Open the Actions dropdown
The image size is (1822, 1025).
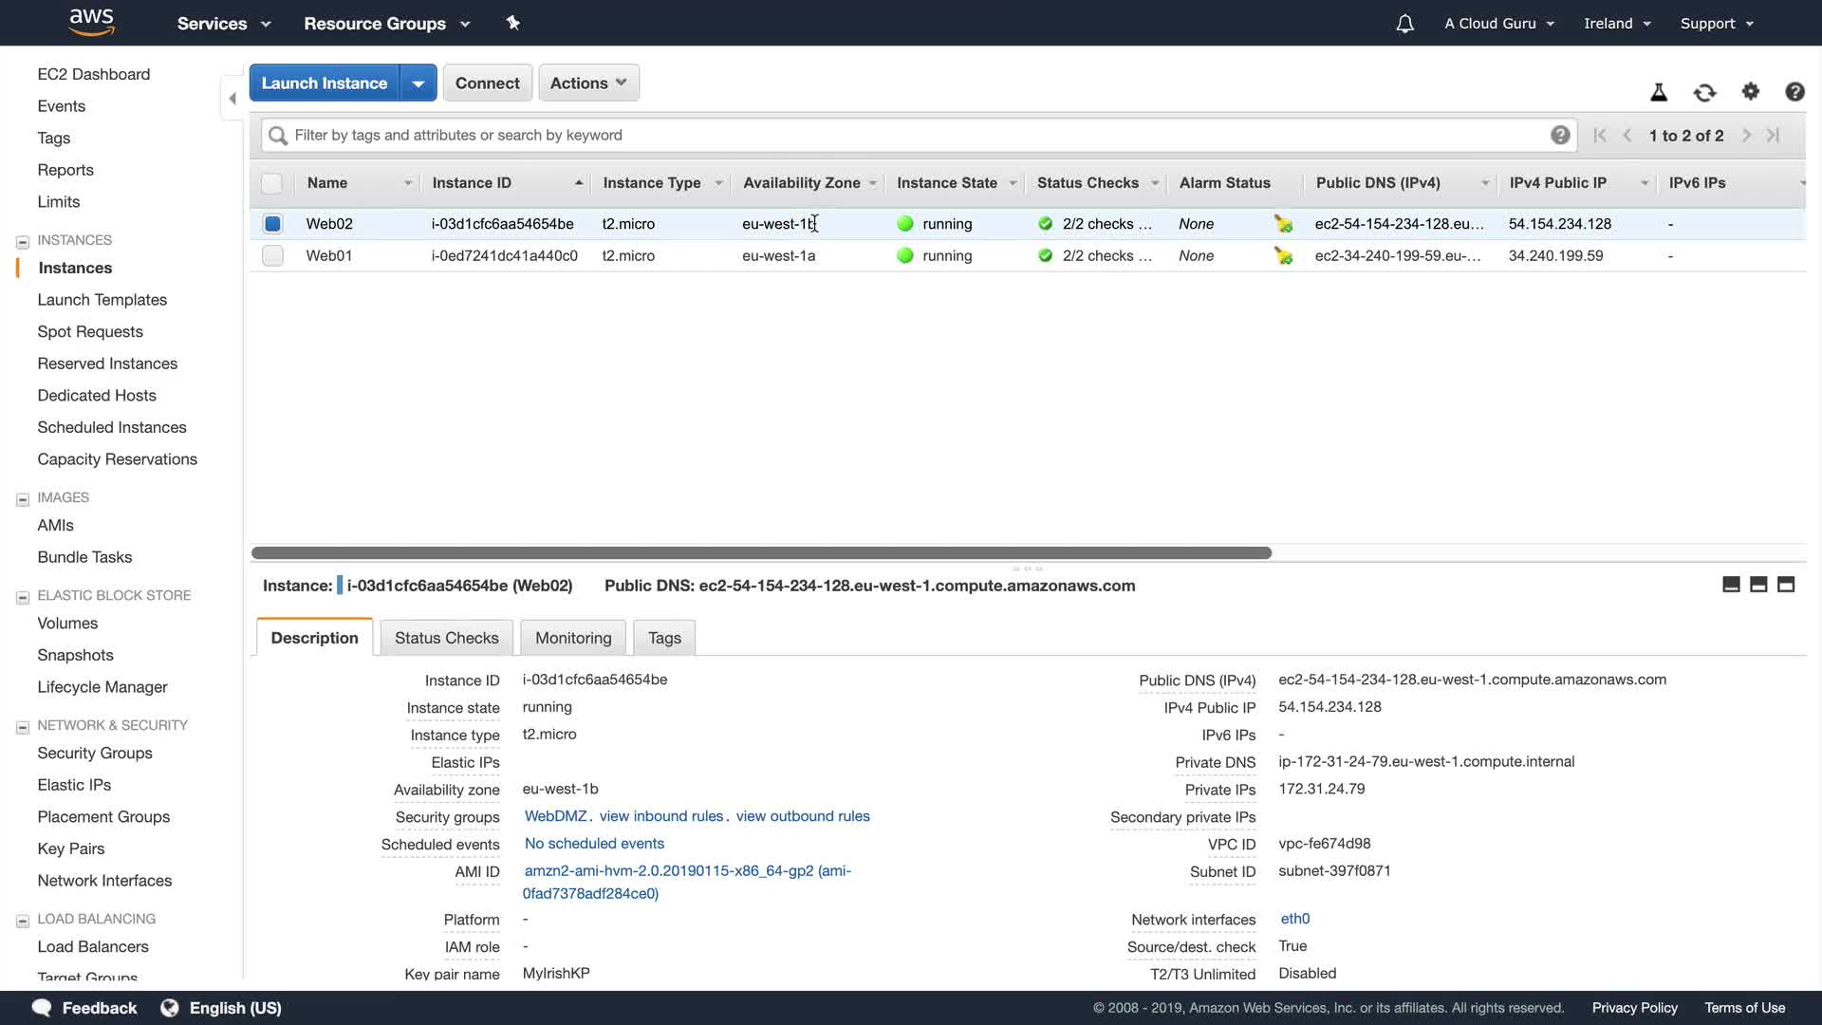tap(588, 83)
